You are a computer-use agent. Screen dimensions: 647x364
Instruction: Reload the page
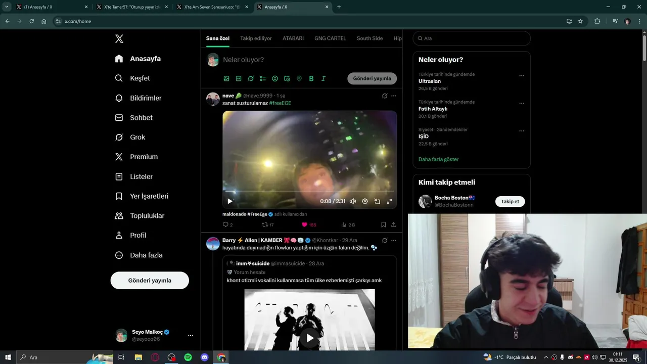tap(31, 21)
